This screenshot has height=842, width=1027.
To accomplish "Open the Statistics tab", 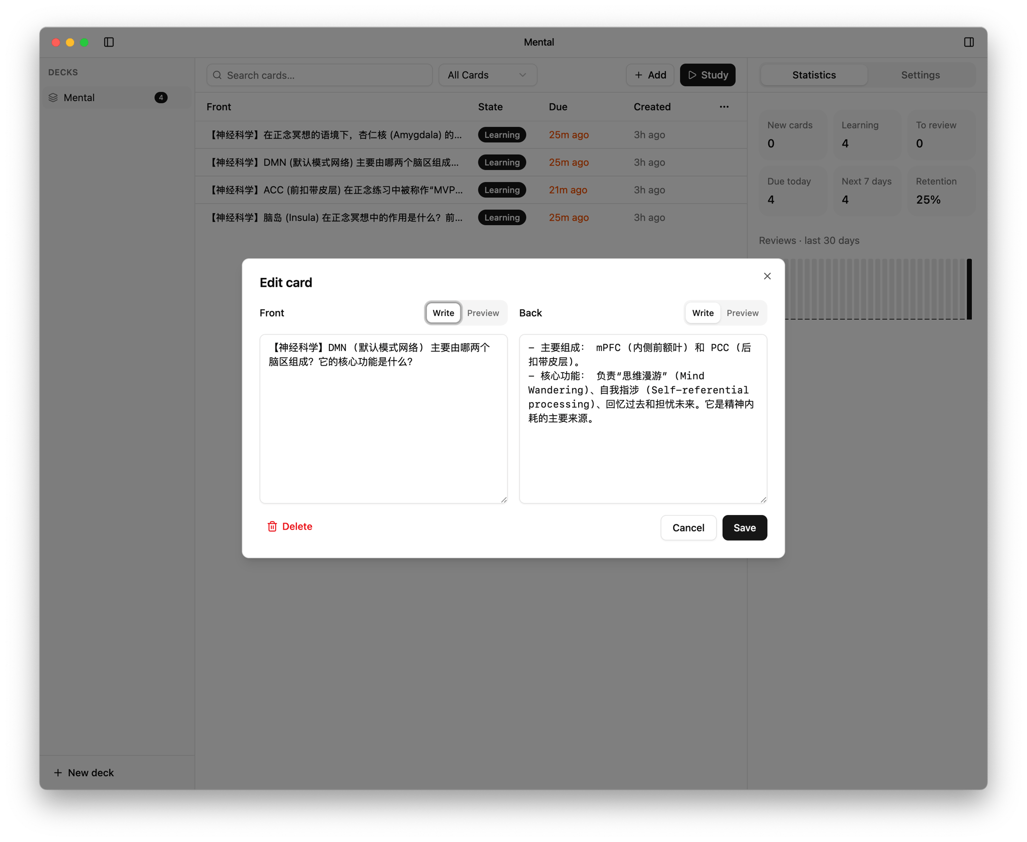I will point(813,75).
